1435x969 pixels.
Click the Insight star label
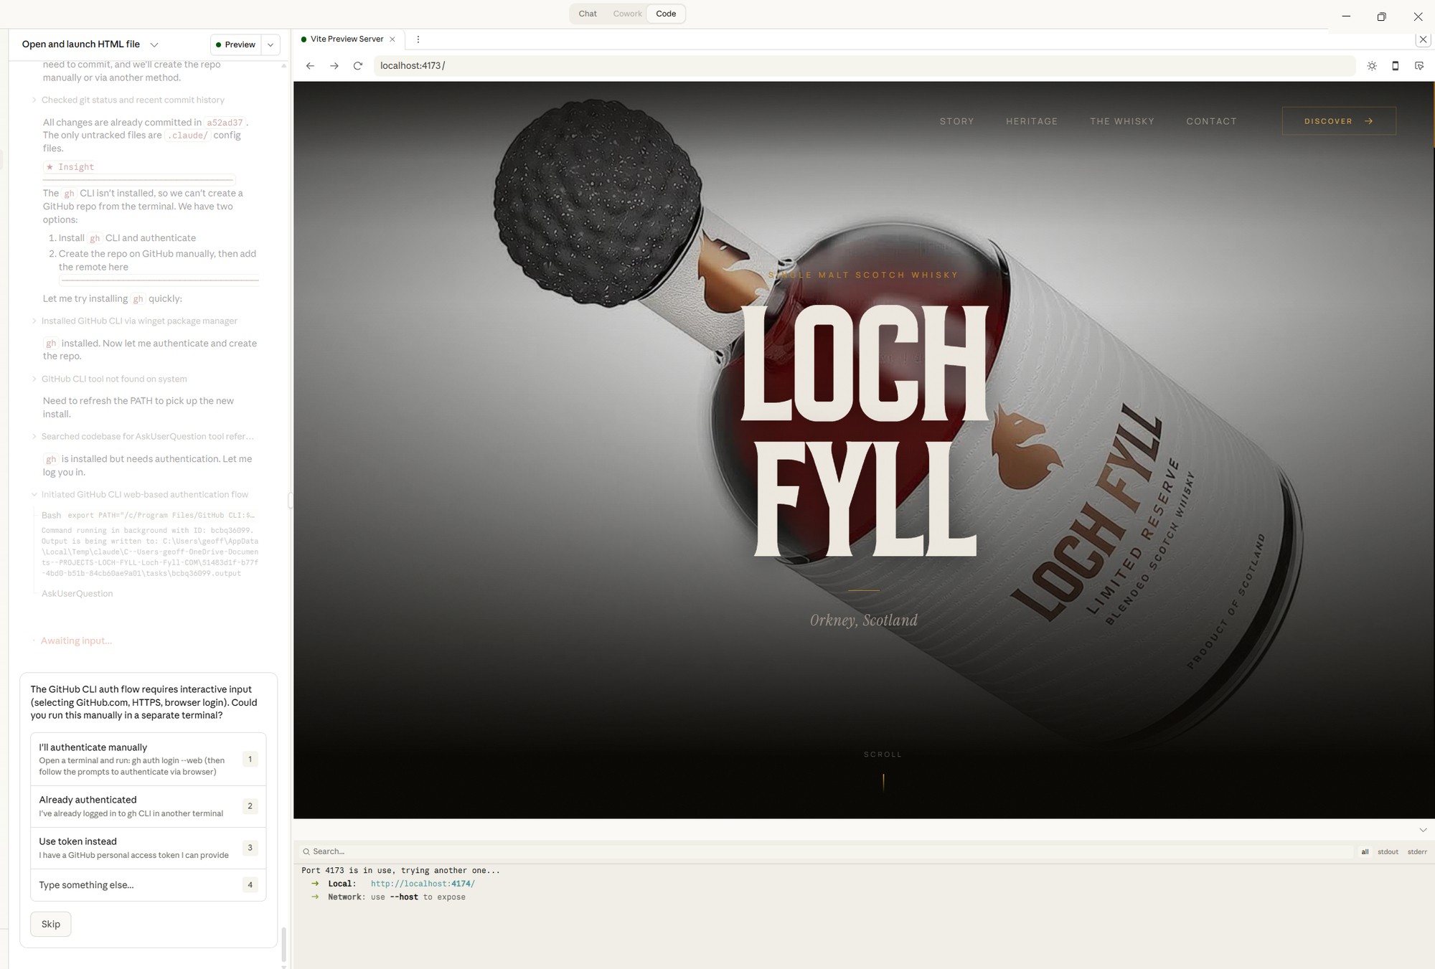70,167
